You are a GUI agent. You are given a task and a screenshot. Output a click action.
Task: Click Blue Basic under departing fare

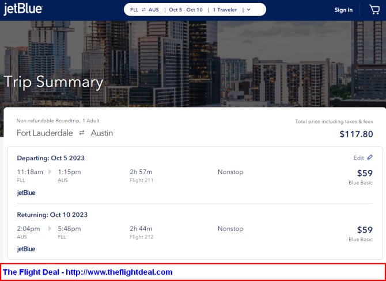pyautogui.click(x=361, y=183)
